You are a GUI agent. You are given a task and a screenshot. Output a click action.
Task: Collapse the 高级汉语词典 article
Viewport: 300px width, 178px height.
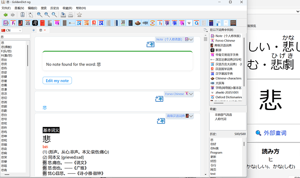click(191, 116)
